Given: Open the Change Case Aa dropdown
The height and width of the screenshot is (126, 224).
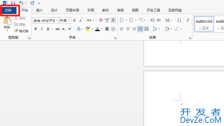Looking at the screenshot, I should [90, 20].
